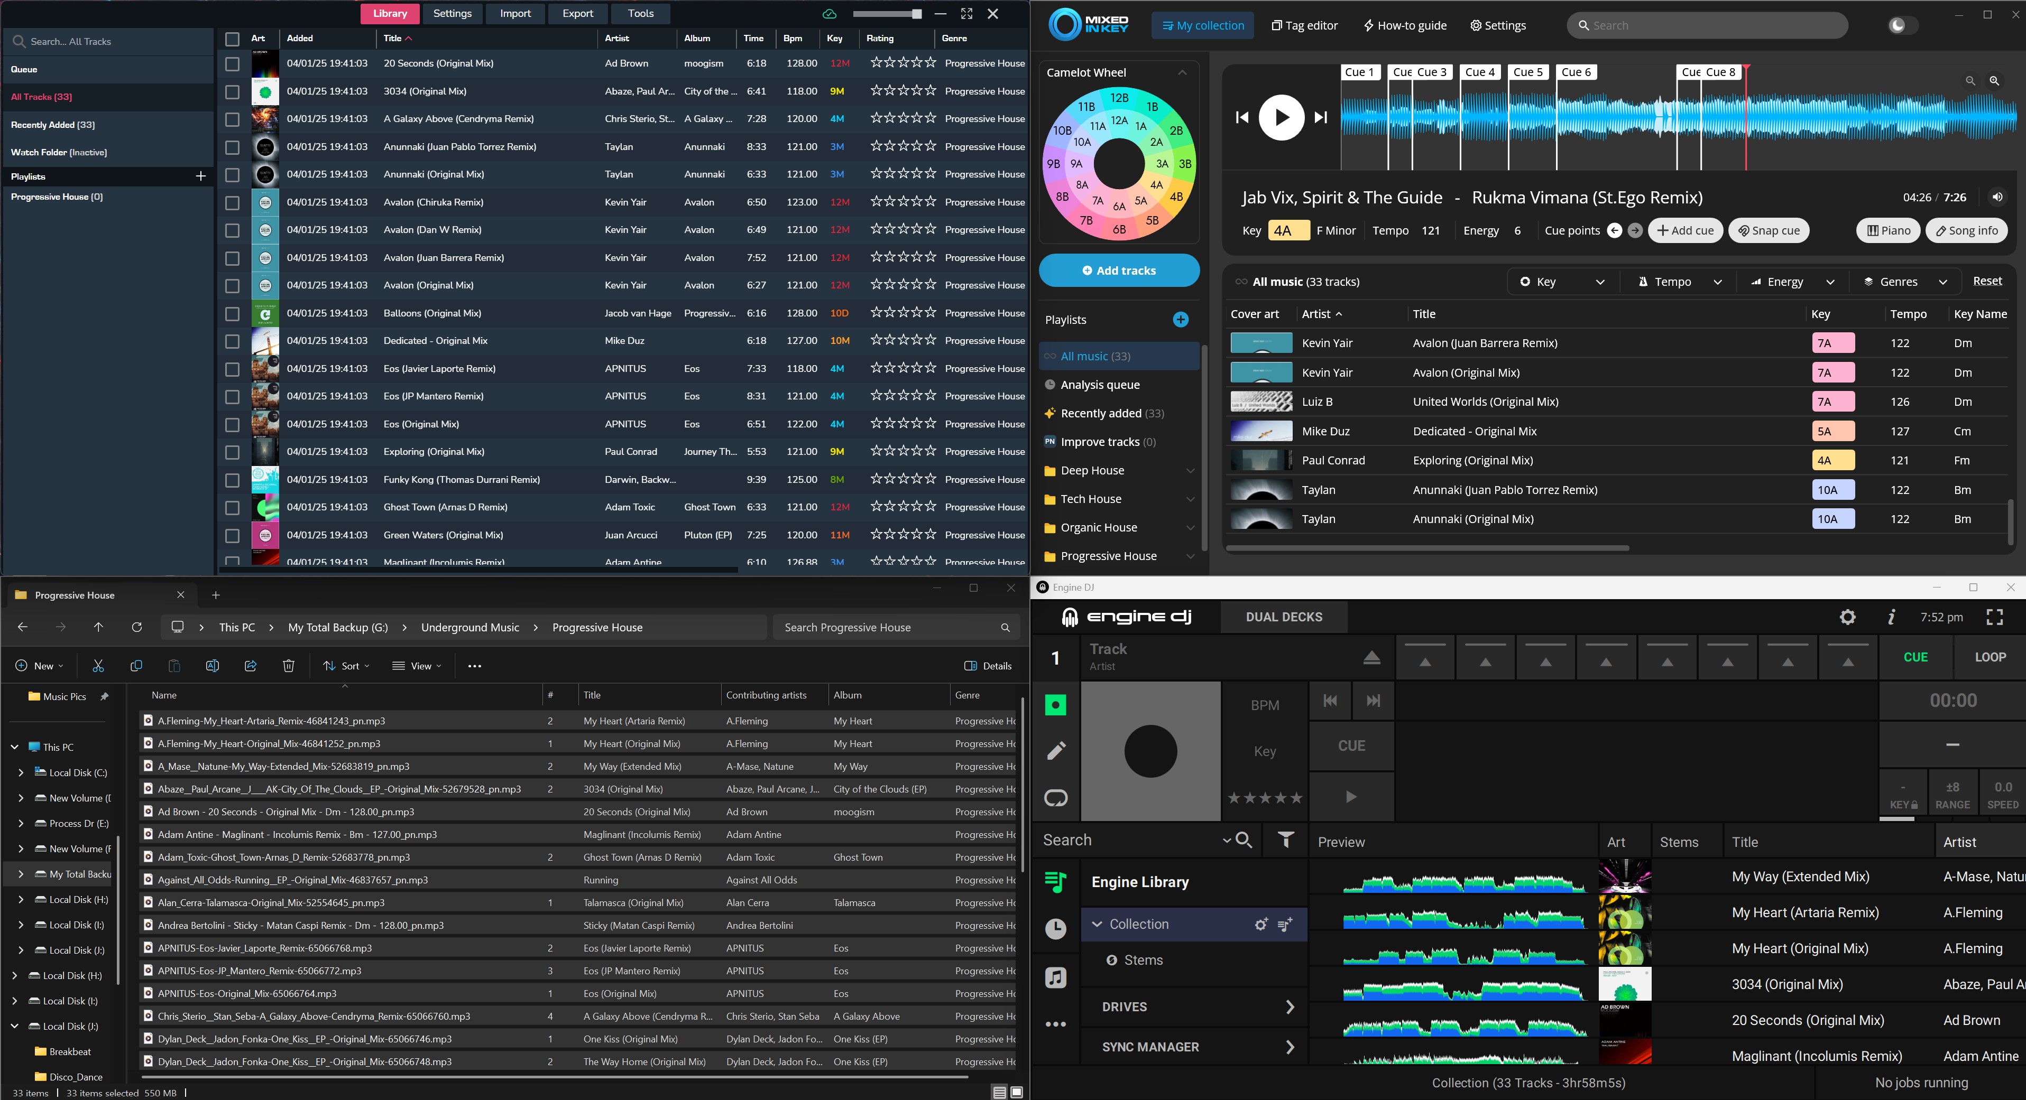Image resolution: width=2026 pixels, height=1100 pixels.
Task: Click the cut icon in File Explorer toolbar
Action: [x=98, y=666]
